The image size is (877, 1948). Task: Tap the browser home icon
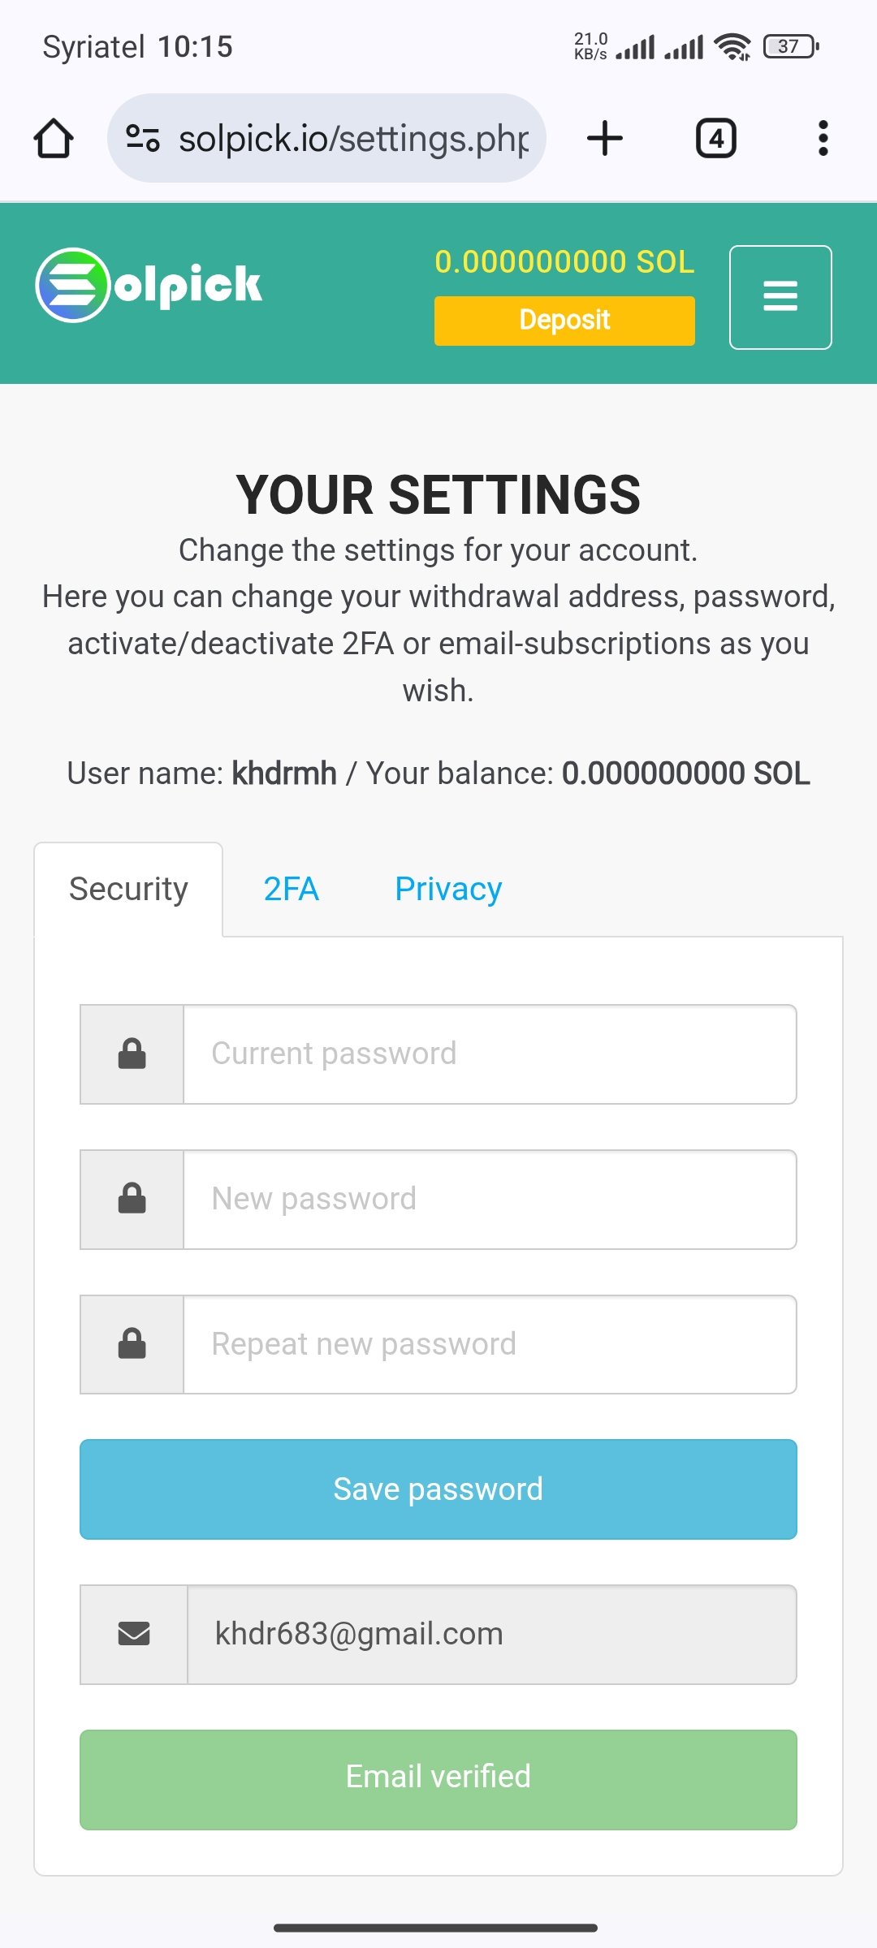tap(54, 138)
